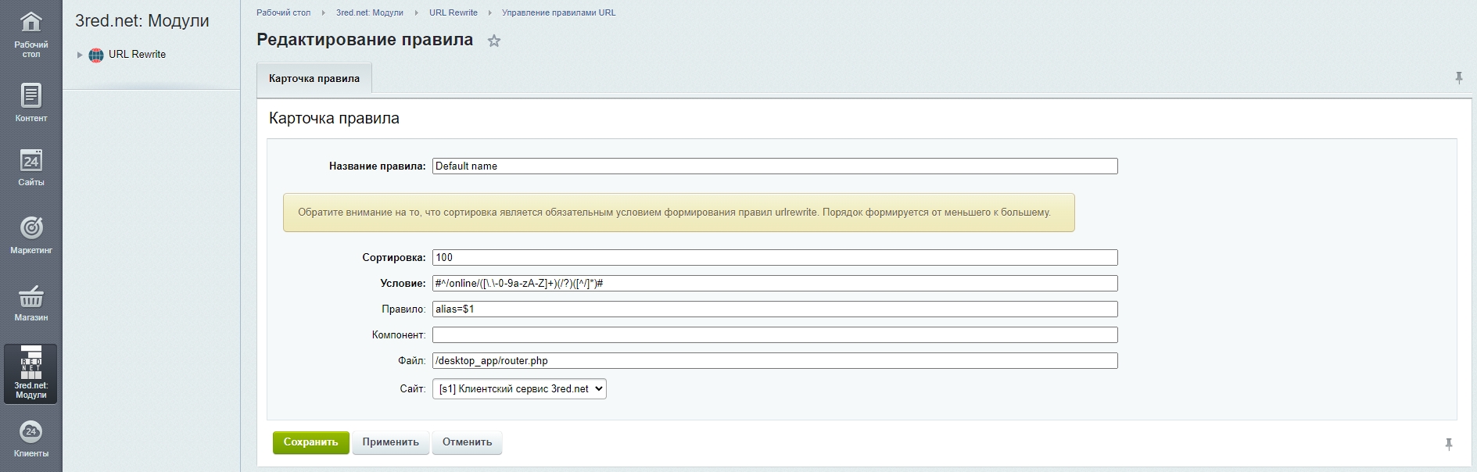Image resolution: width=1477 pixels, height=472 pixels.
Task: Go to Управление правилами URL breadcrumb
Action: pos(558,13)
